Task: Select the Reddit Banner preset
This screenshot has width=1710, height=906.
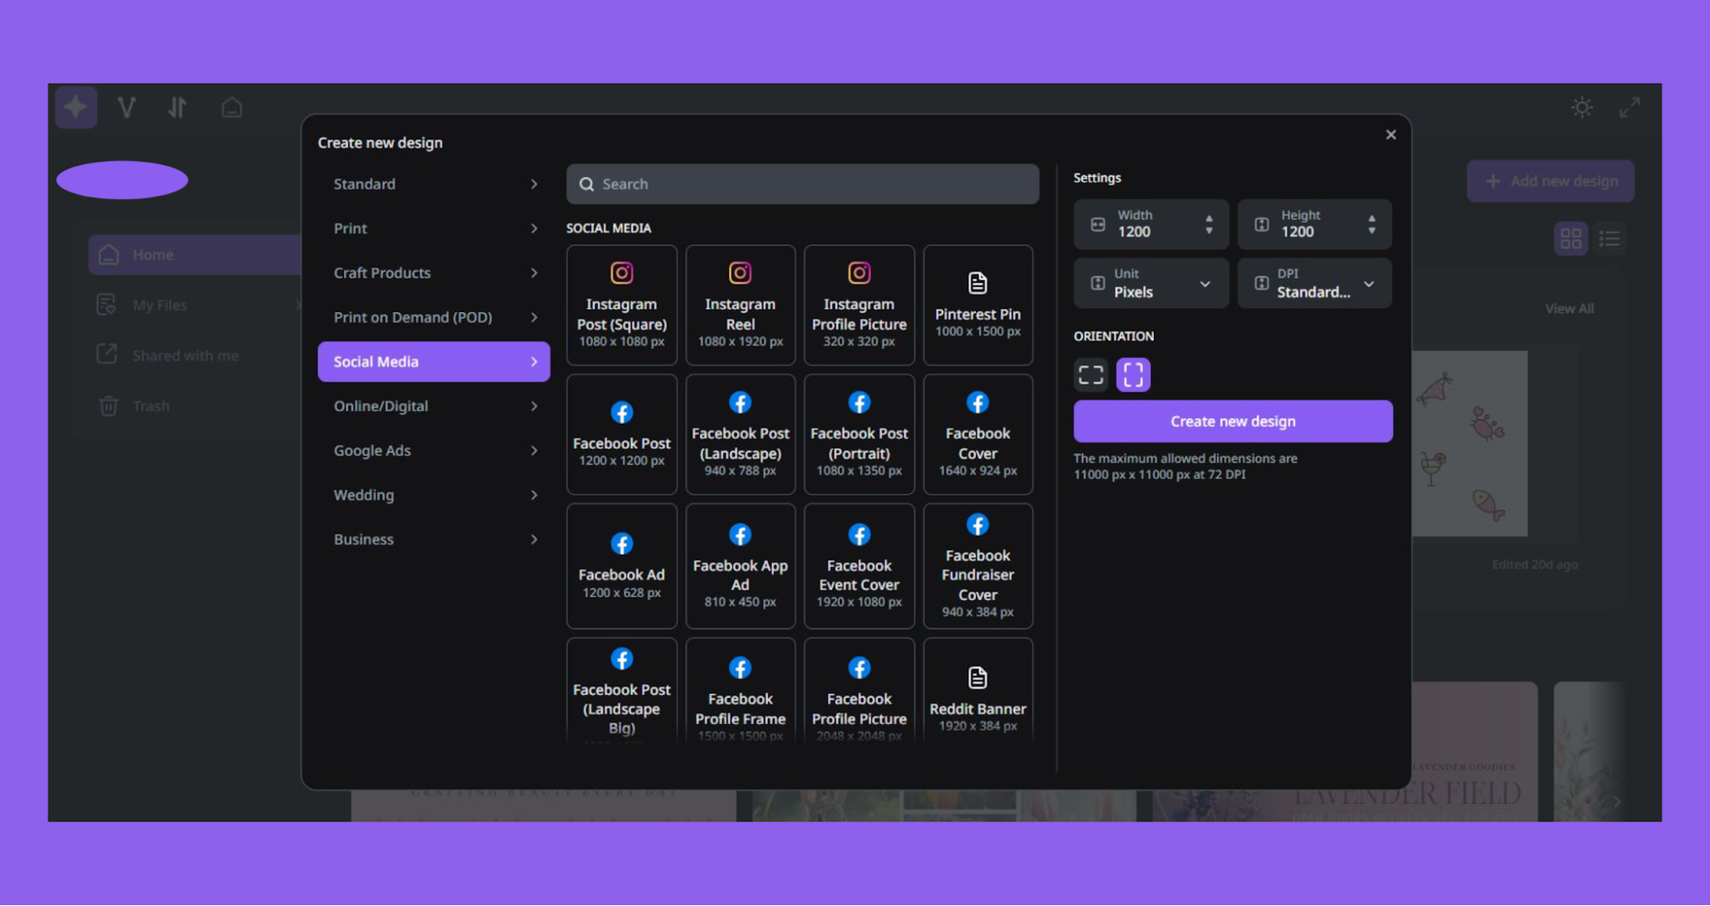Action: 978,691
